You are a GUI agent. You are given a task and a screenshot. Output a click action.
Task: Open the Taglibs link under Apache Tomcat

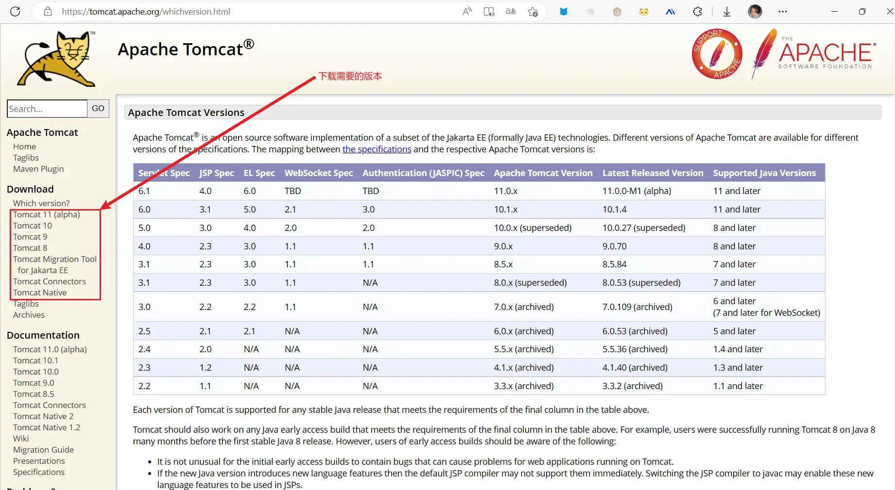click(x=26, y=158)
